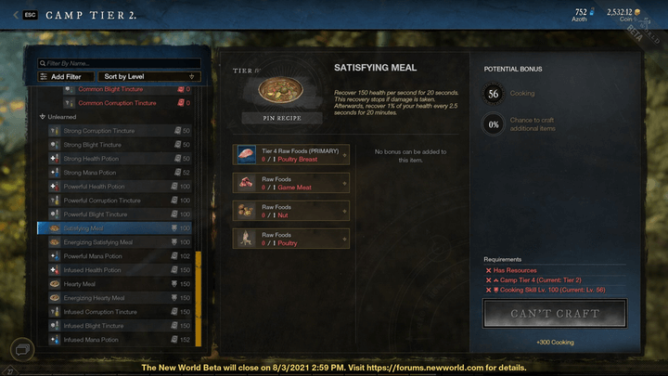Image resolution: width=668 pixels, height=376 pixels.
Task: Click the Poultry Breast ingredient icon
Action: 246,155
